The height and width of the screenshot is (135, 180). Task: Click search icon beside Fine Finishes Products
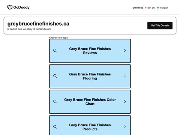pyautogui.click(x=55, y=127)
